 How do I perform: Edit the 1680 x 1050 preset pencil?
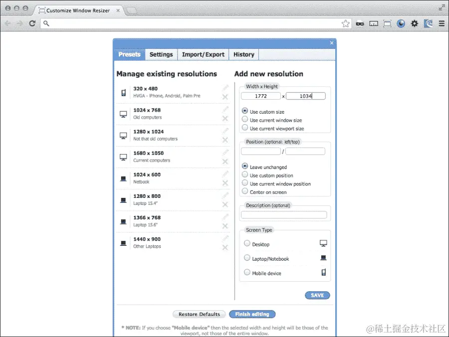pos(225,152)
